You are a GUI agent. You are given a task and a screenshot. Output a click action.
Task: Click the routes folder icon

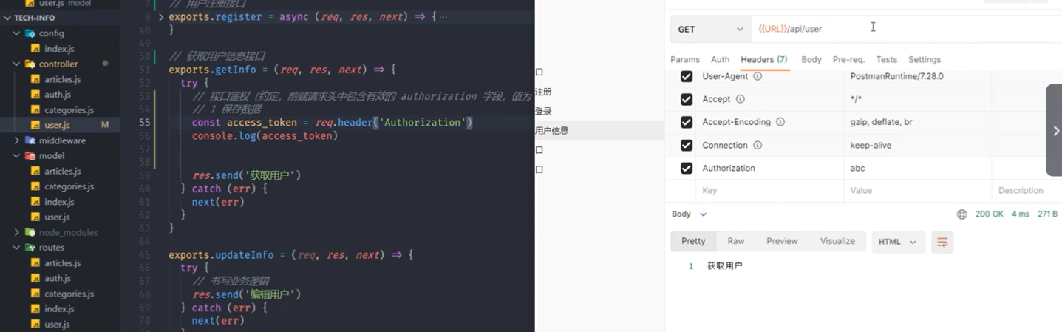click(x=30, y=248)
